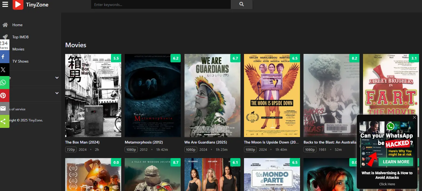Click 'Metamorphosis (2012)' title link
Image resolution: width=422 pixels, height=191 pixels.
click(144, 142)
